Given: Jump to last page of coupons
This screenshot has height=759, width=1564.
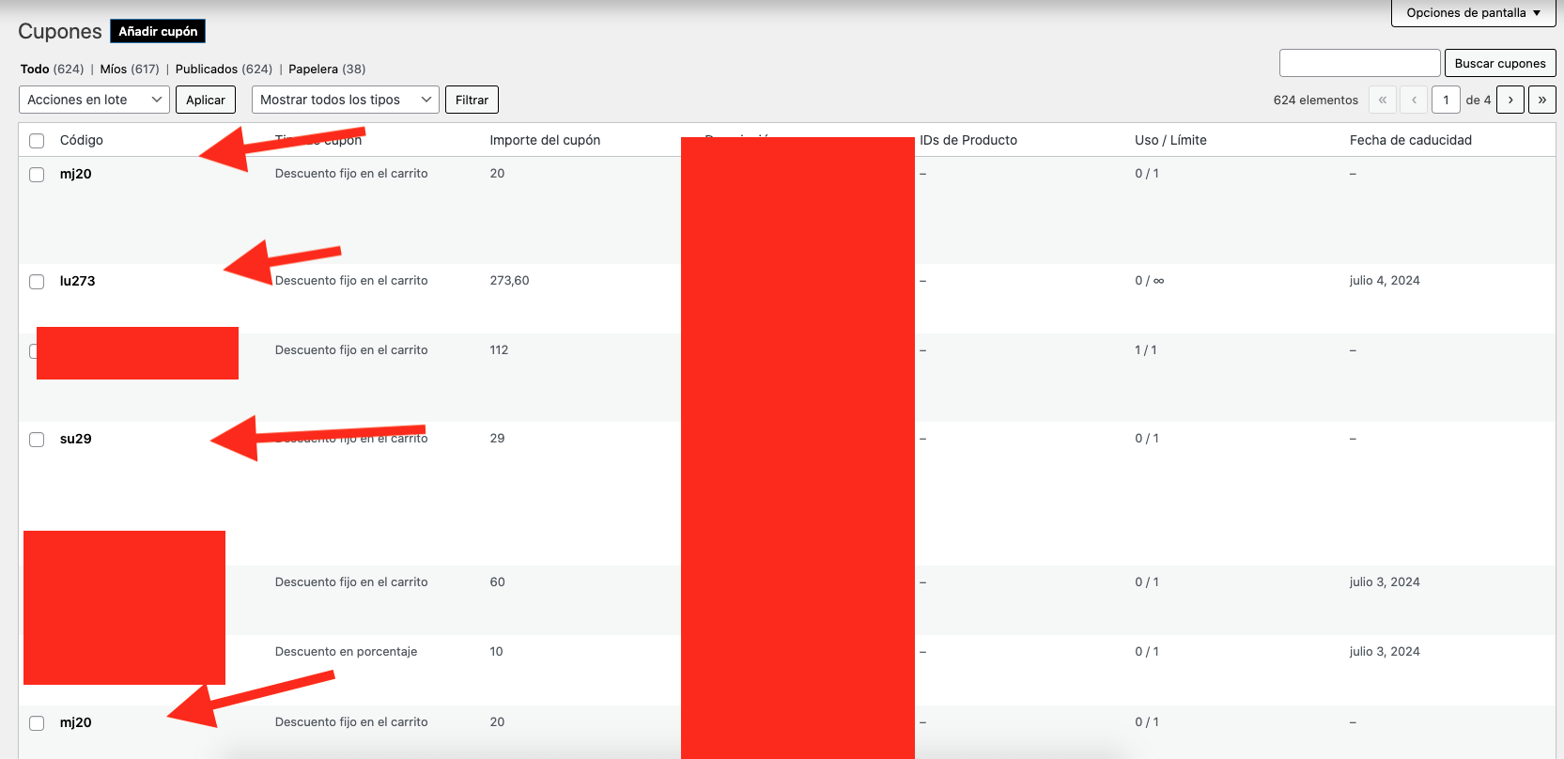Looking at the screenshot, I should [x=1541, y=100].
